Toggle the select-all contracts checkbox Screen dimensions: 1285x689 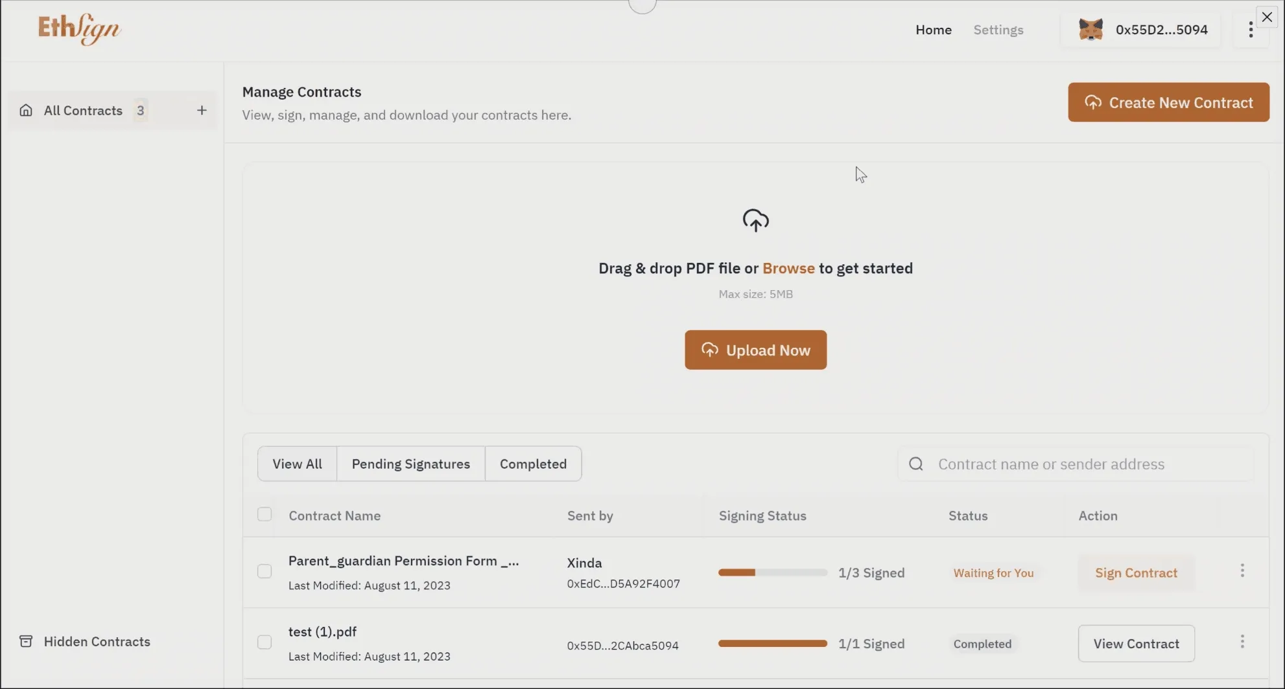(x=265, y=515)
